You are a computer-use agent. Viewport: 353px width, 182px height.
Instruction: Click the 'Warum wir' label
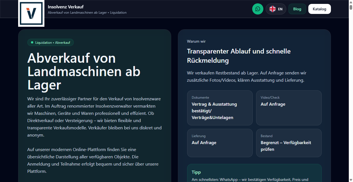(x=196, y=41)
